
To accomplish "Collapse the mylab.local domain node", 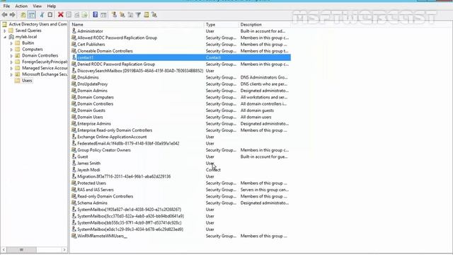I will (5, 37).
